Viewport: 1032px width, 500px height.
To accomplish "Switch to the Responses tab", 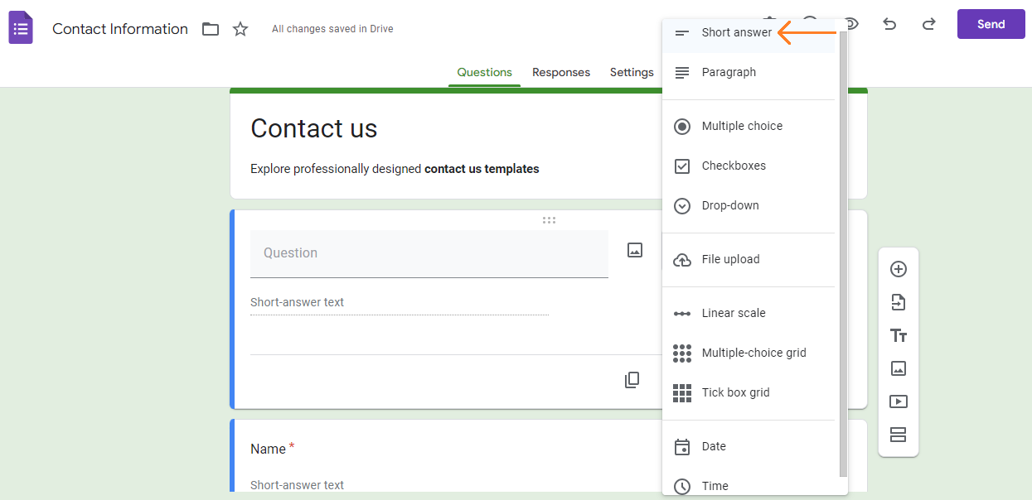I will point(561,72).
